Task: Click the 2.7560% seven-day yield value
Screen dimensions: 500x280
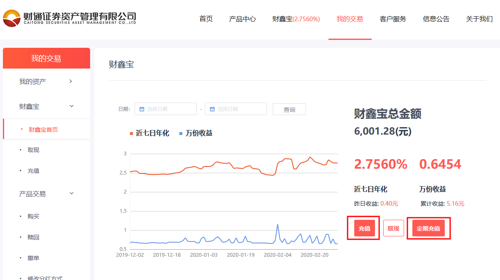Action: point(381,164)
